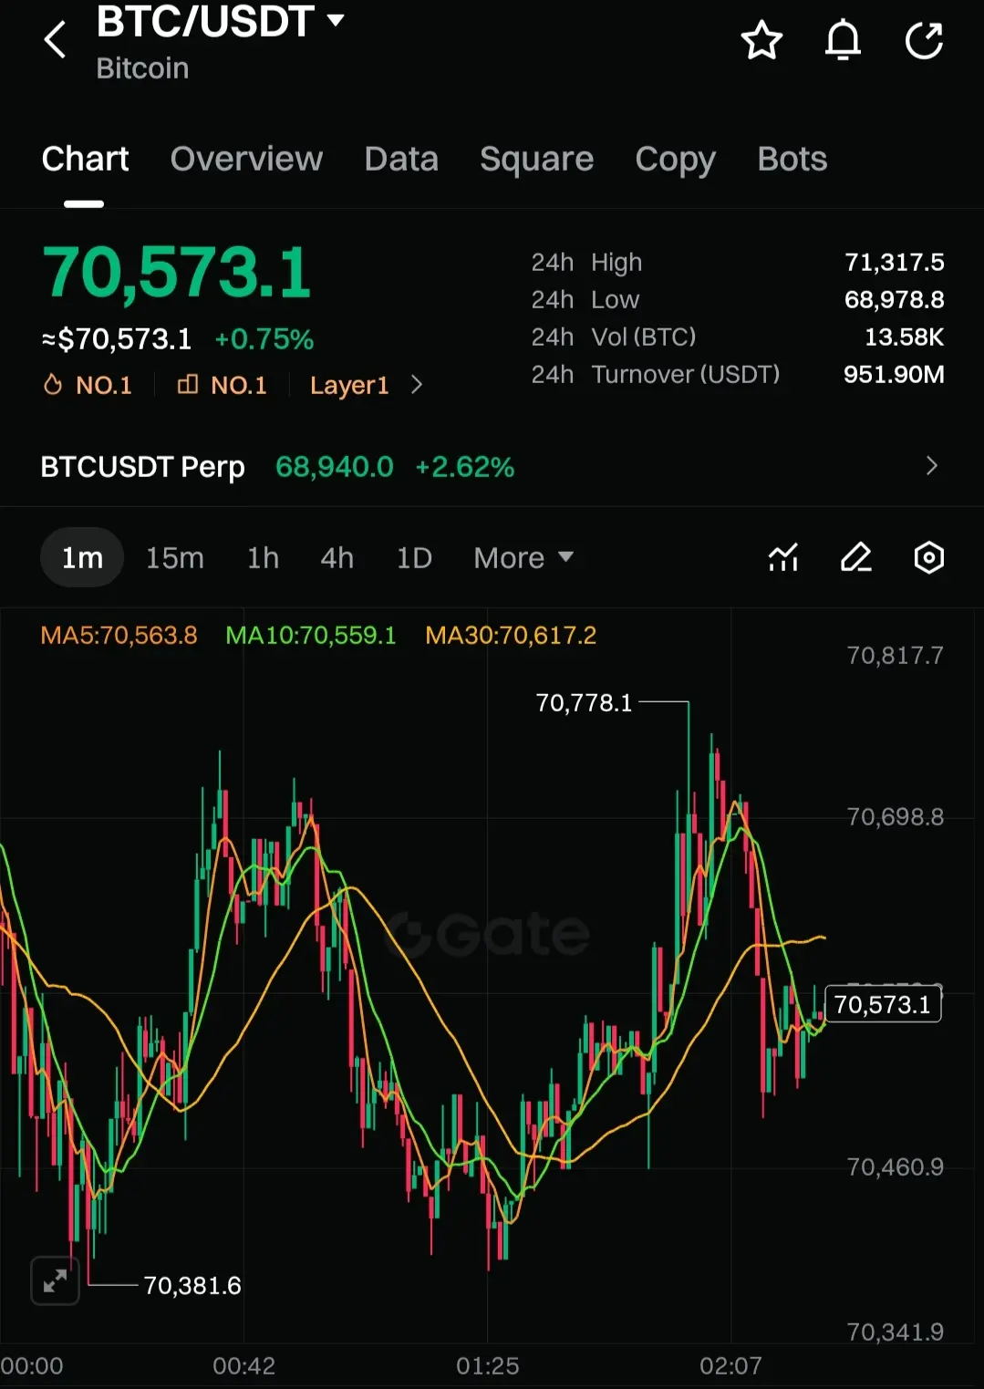Tap the 70,817.7 price axis label
This screenshot has width=984, height=1389.
pos(896,656)
